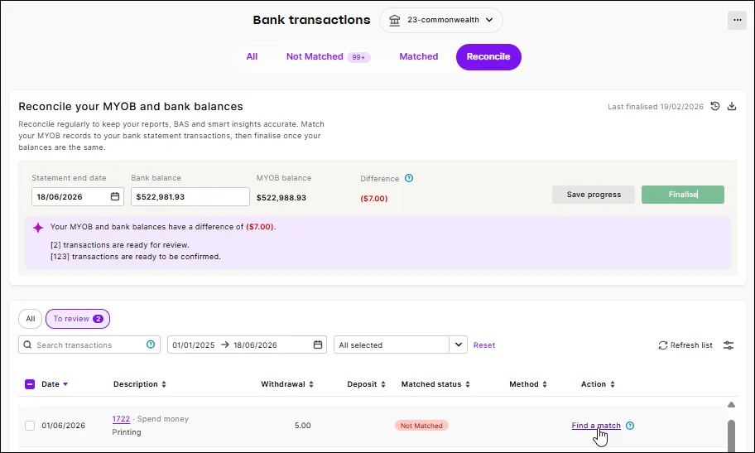The image size is (755, 453).
Task: Click the Reset filters link
Action: tap(484, 345)
